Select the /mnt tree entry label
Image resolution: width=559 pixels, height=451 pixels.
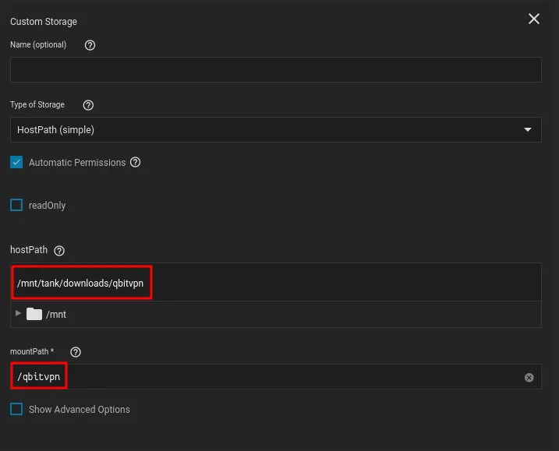point(56,315)
